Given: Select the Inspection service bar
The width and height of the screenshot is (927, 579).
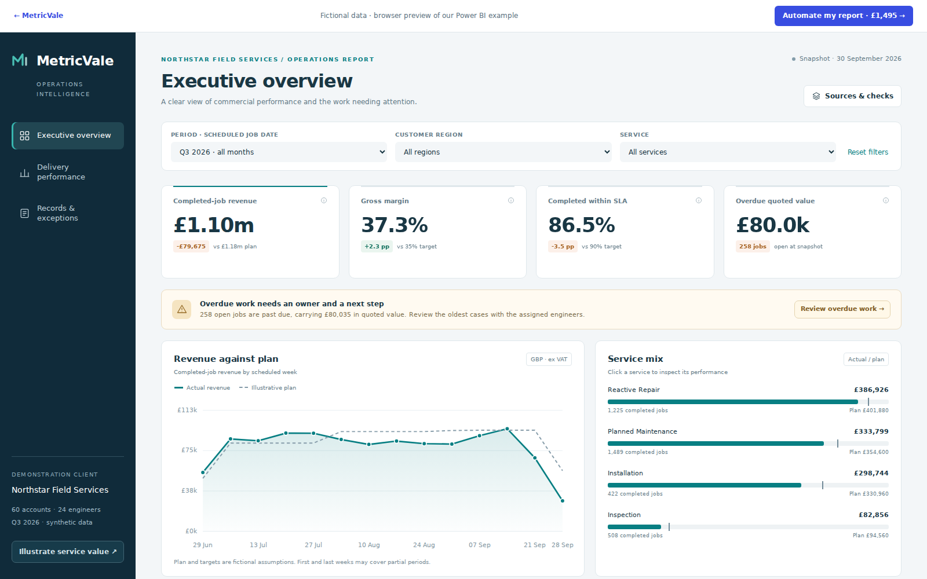Looking at the screenshot, I should tap(748, 527).
